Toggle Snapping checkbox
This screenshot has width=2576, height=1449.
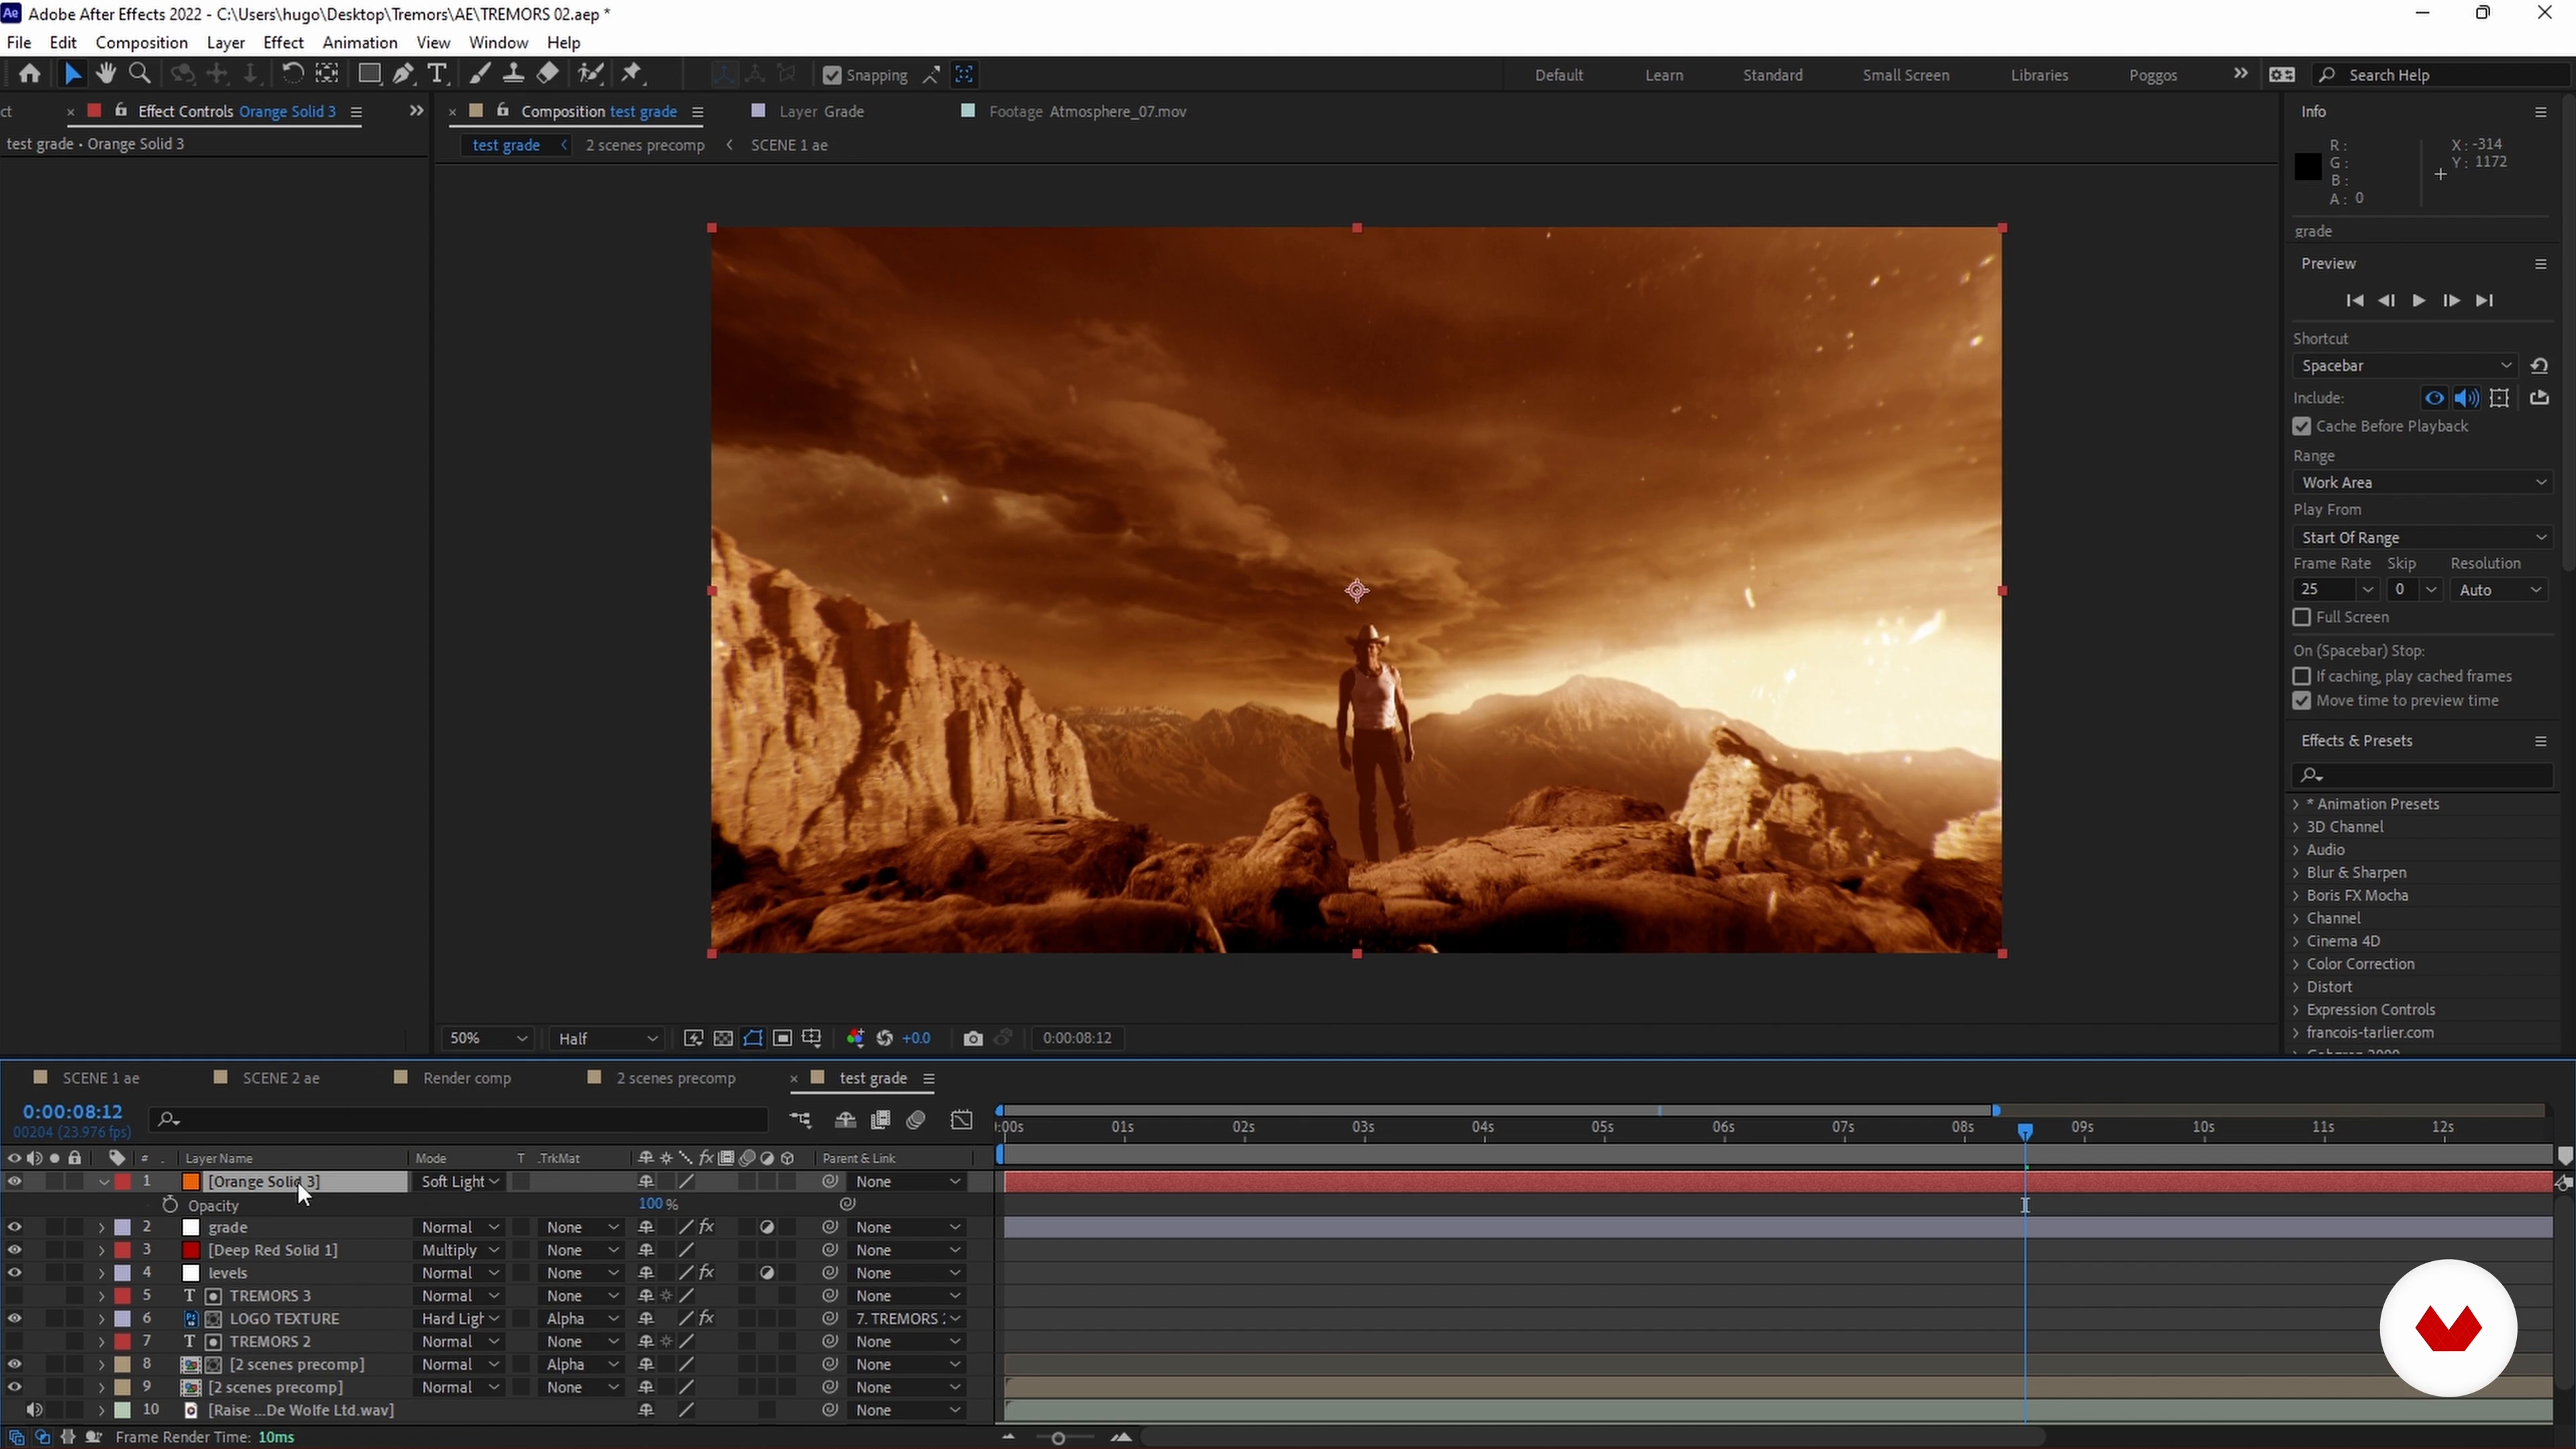coord(832,75)
